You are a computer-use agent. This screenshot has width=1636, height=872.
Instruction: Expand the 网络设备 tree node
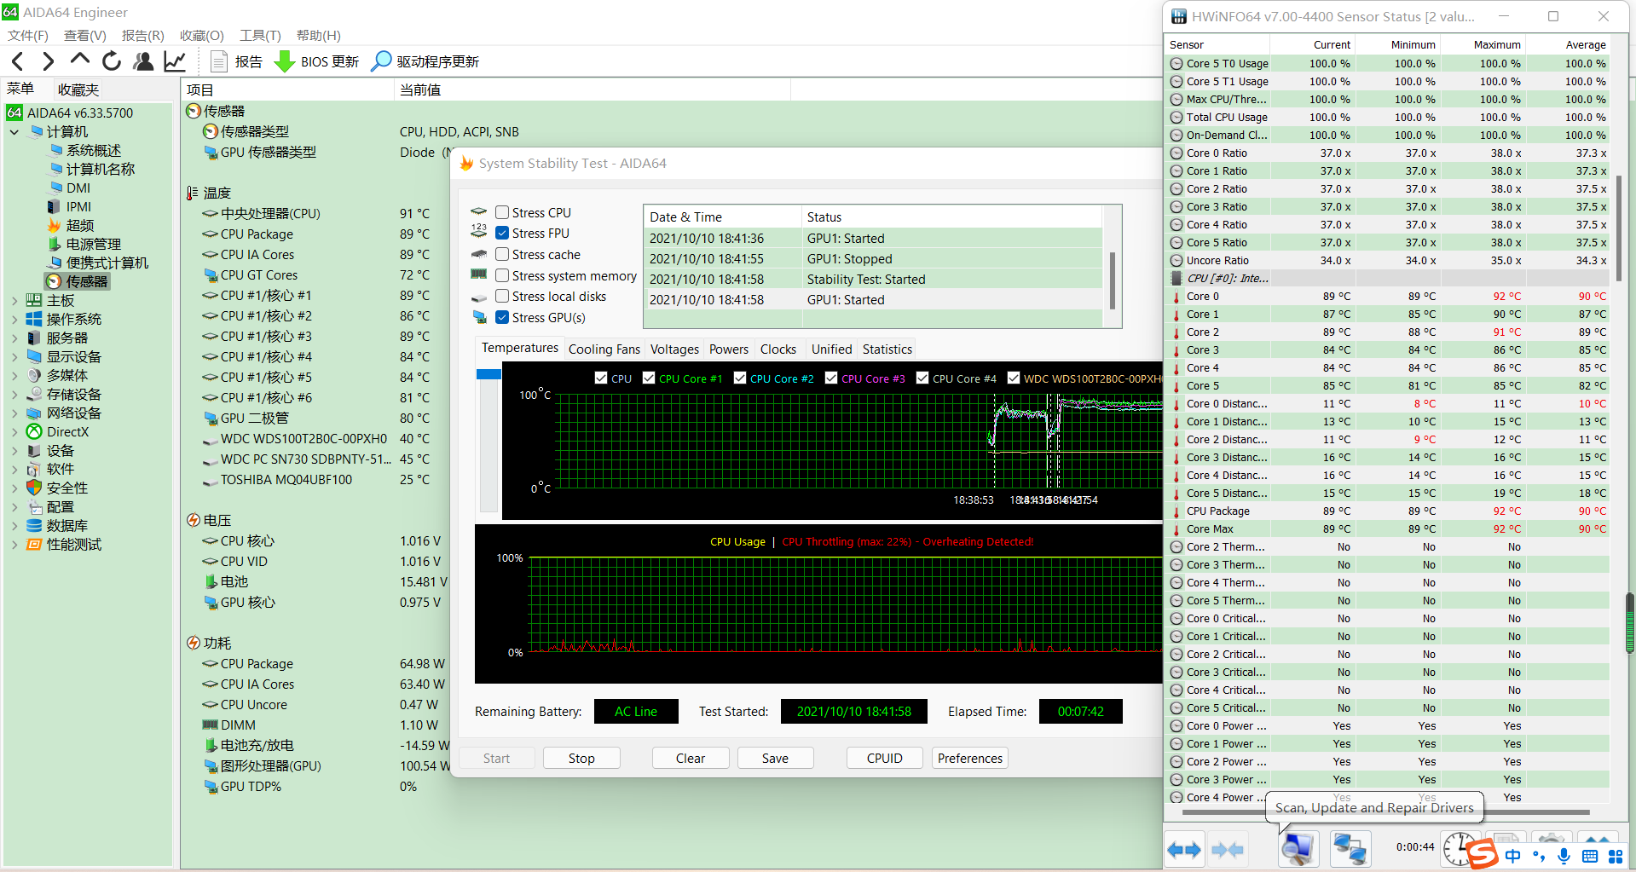pyautogui.click(x=14, y=413)
